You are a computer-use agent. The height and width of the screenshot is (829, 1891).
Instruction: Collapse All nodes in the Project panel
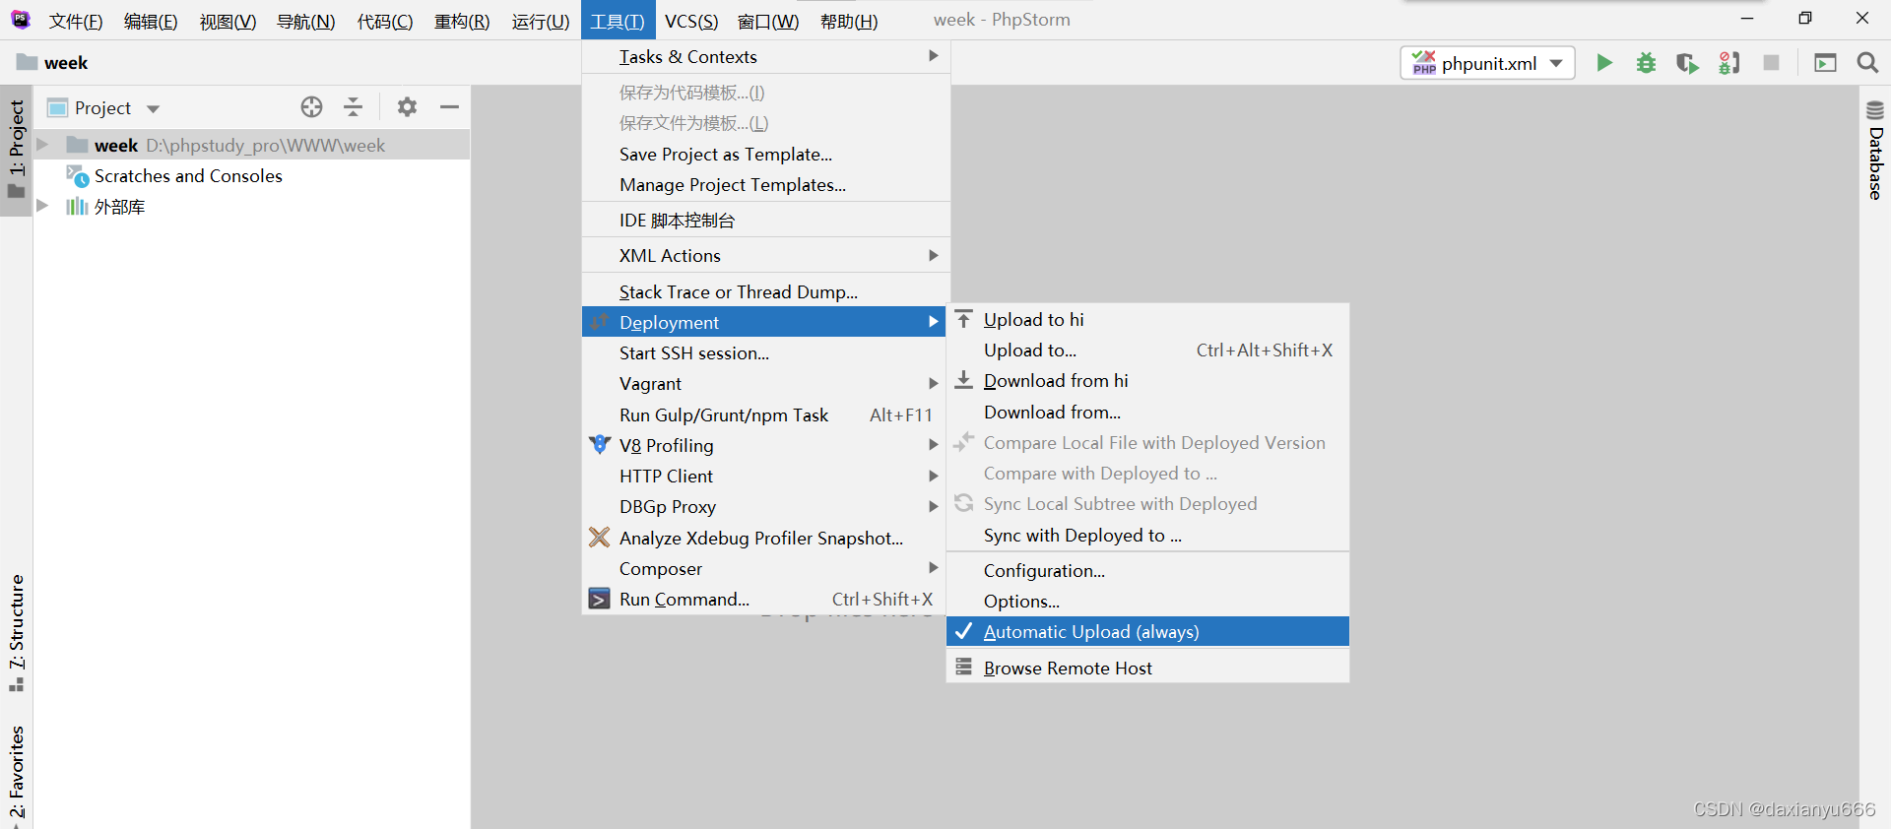click(353, 107)
